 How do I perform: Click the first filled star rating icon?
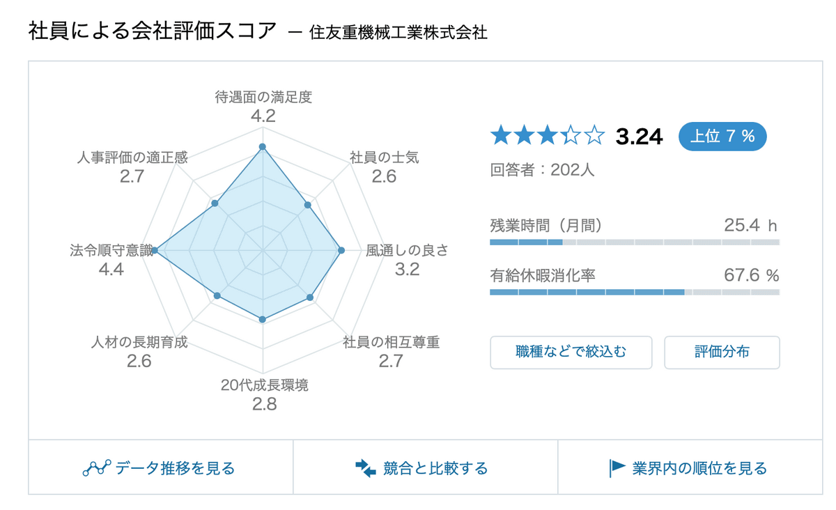tap(501, 135)
